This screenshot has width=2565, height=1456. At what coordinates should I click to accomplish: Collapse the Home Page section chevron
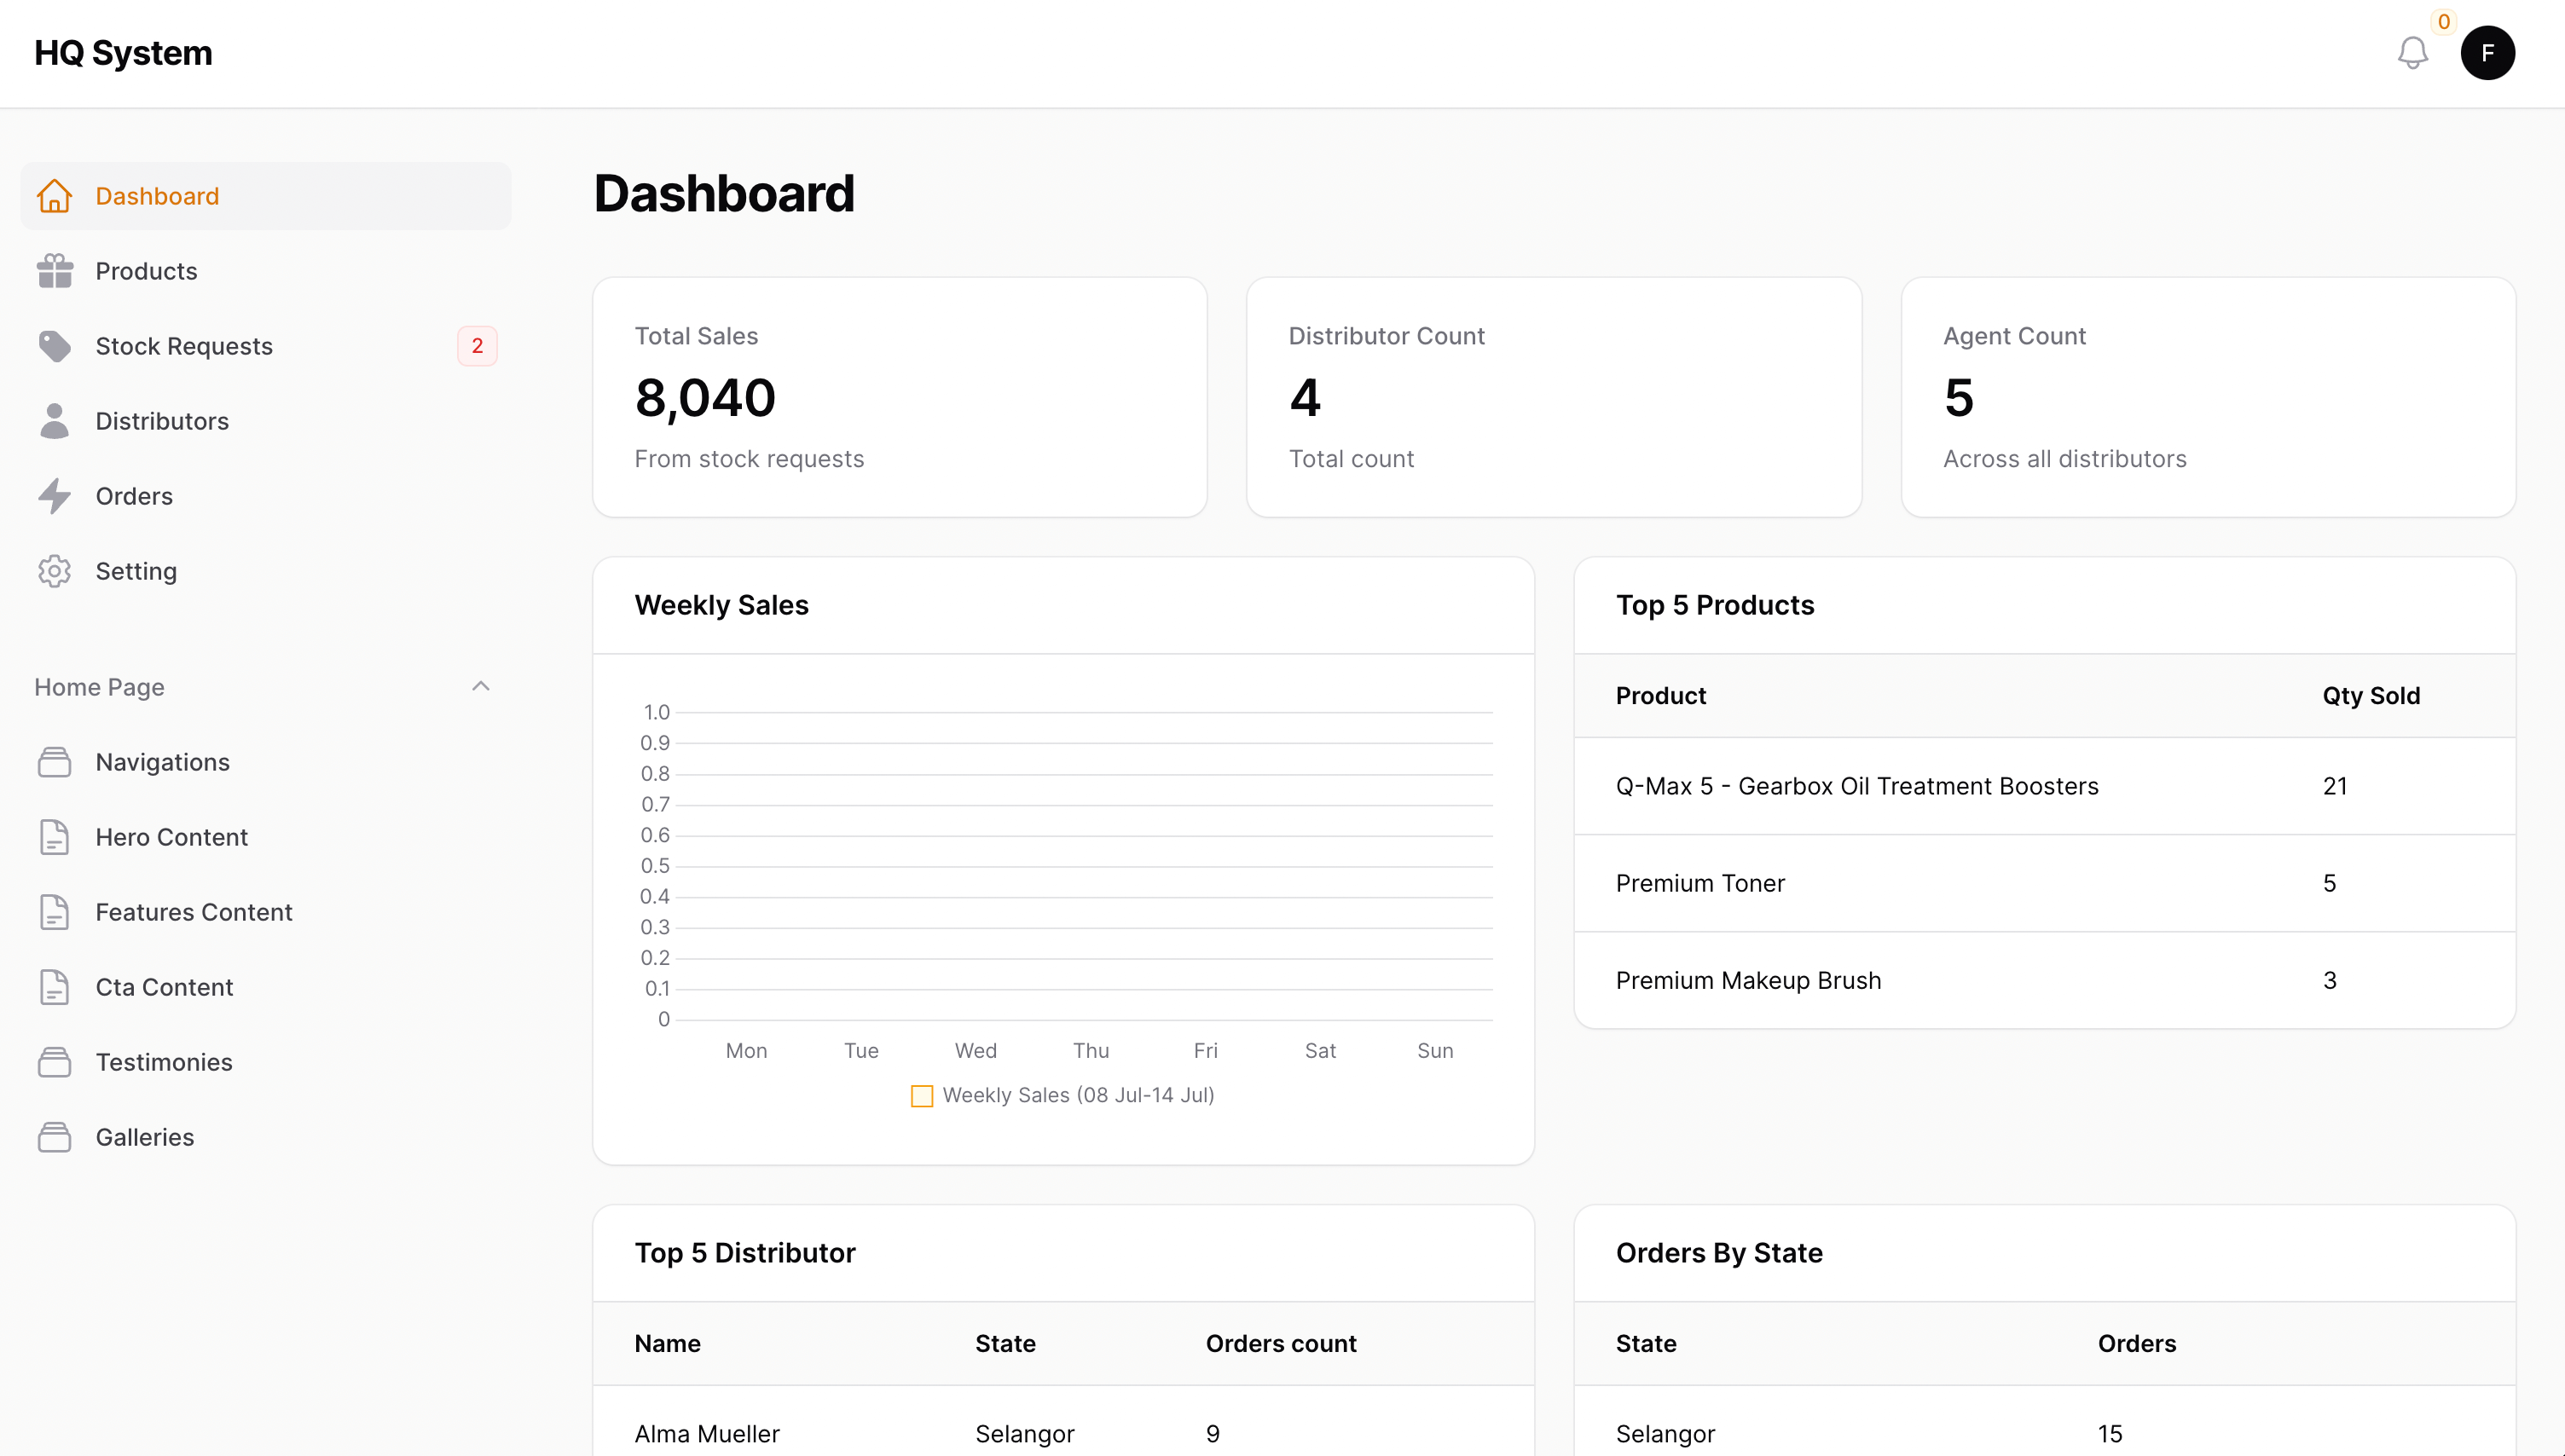click(x=481, y=687)
